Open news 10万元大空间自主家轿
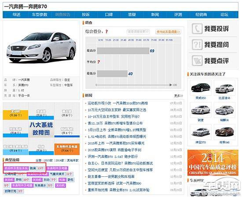The image size is (242, 197). tap(117, 110)
